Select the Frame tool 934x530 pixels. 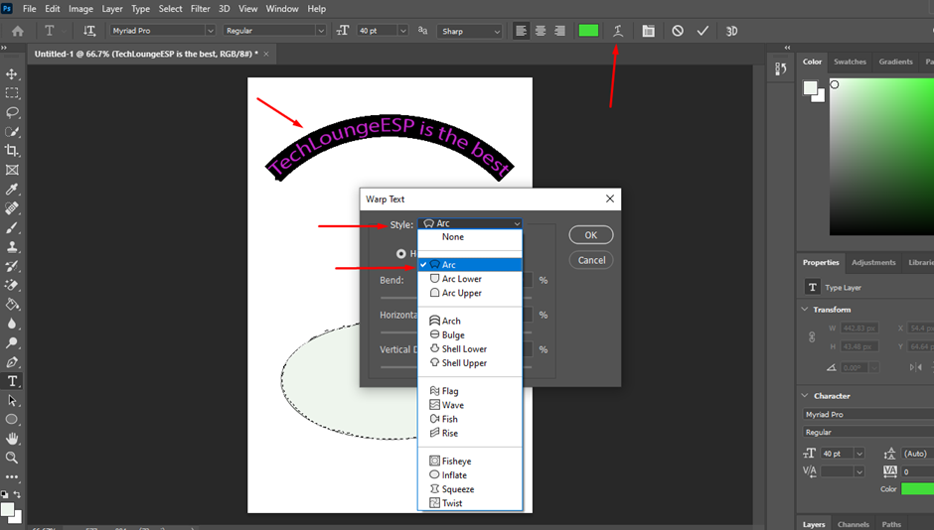pyautogui.click(x=12, y=170)
